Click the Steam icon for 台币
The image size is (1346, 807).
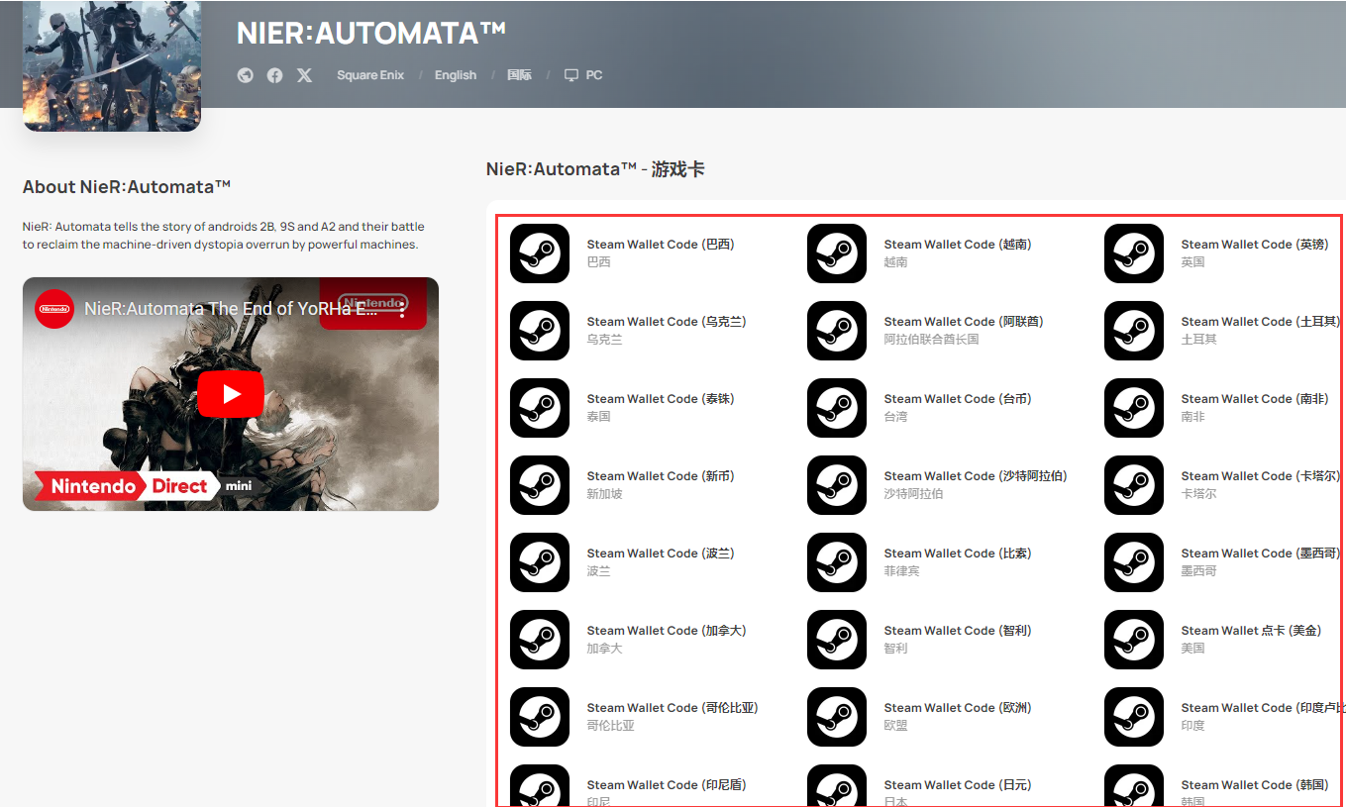coord(837,408)
